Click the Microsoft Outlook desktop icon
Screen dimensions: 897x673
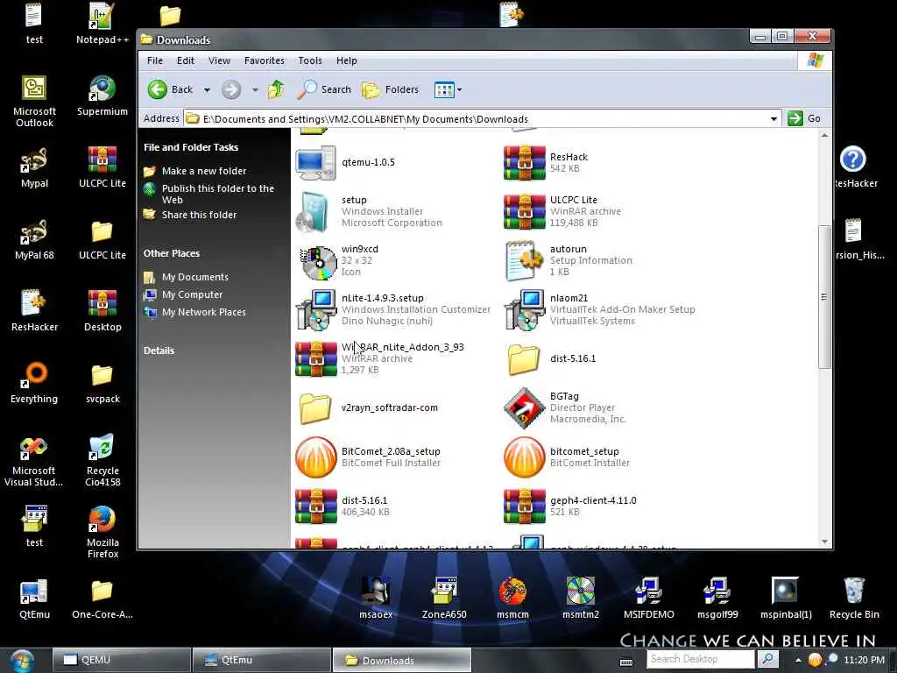[34, 102]
